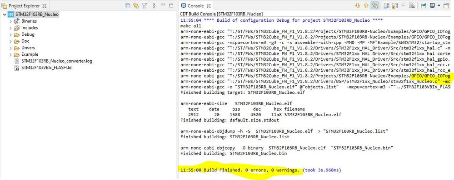454x180 pixels.
Task: Close the Console tab
Action: point(209,6)
